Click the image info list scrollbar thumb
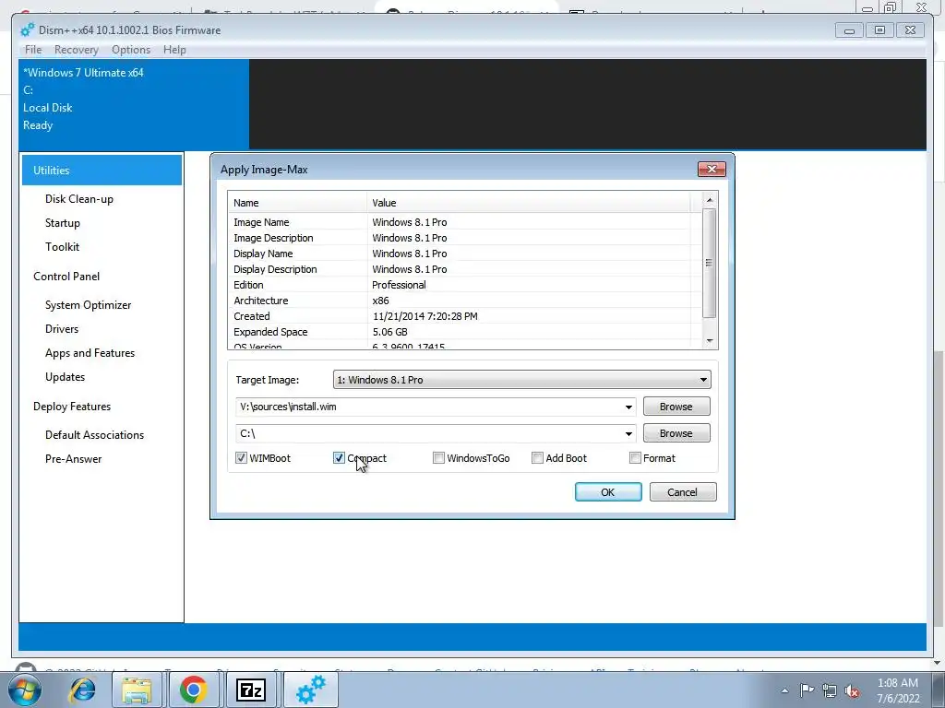 [x=710, y=263]
